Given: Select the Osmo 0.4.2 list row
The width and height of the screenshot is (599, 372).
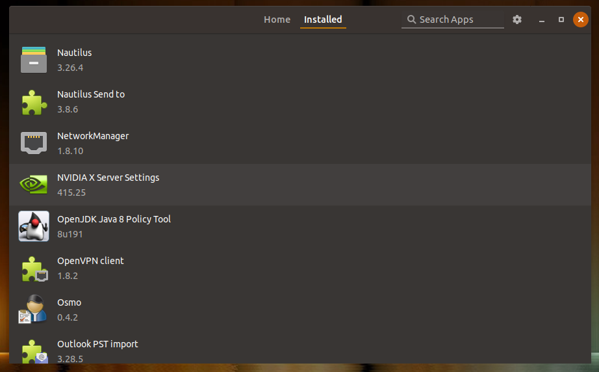Looking at the screenshot, I should coord(299,310).
